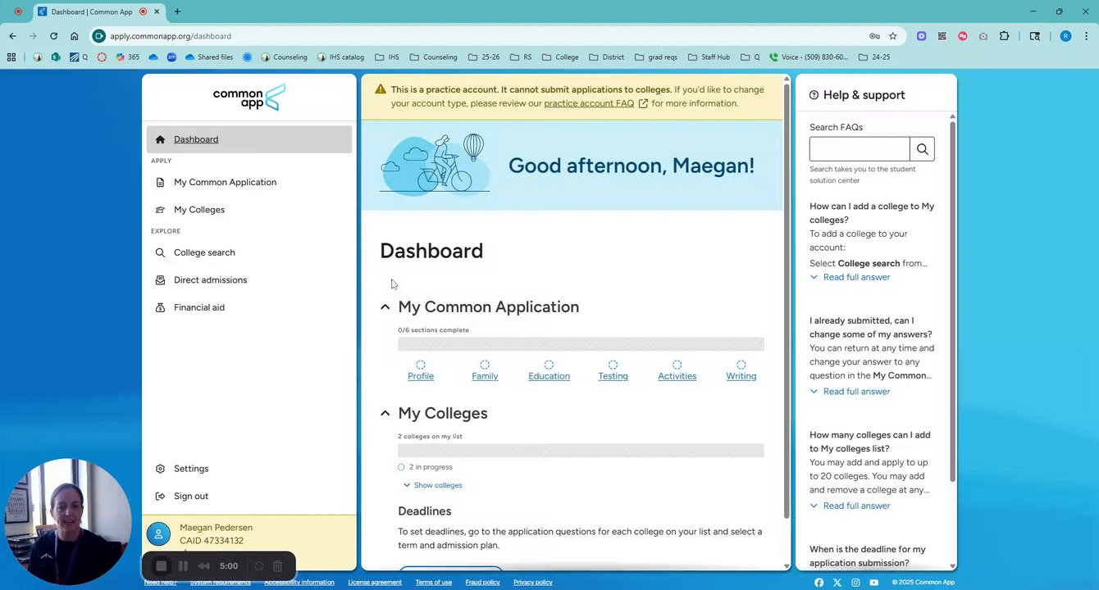Click the Help & support scrollbar
Screen dimensions: 1099x590
(952, 301)
